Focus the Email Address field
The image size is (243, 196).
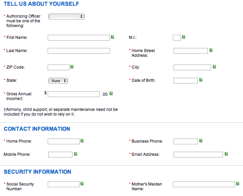198,154
